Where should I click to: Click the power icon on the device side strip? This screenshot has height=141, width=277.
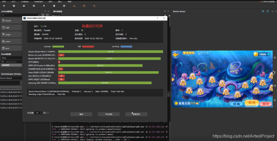(x=275, y=58)
